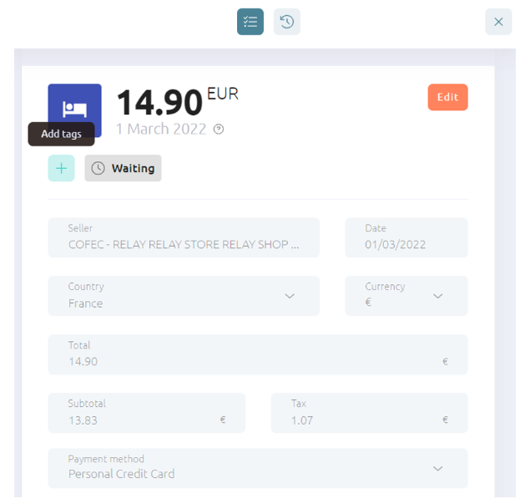Image resolution: width=530 pixels, height=504 pixels.
Task: Expand the Currency dropdown chevron
Action: [x=437, y=296]
